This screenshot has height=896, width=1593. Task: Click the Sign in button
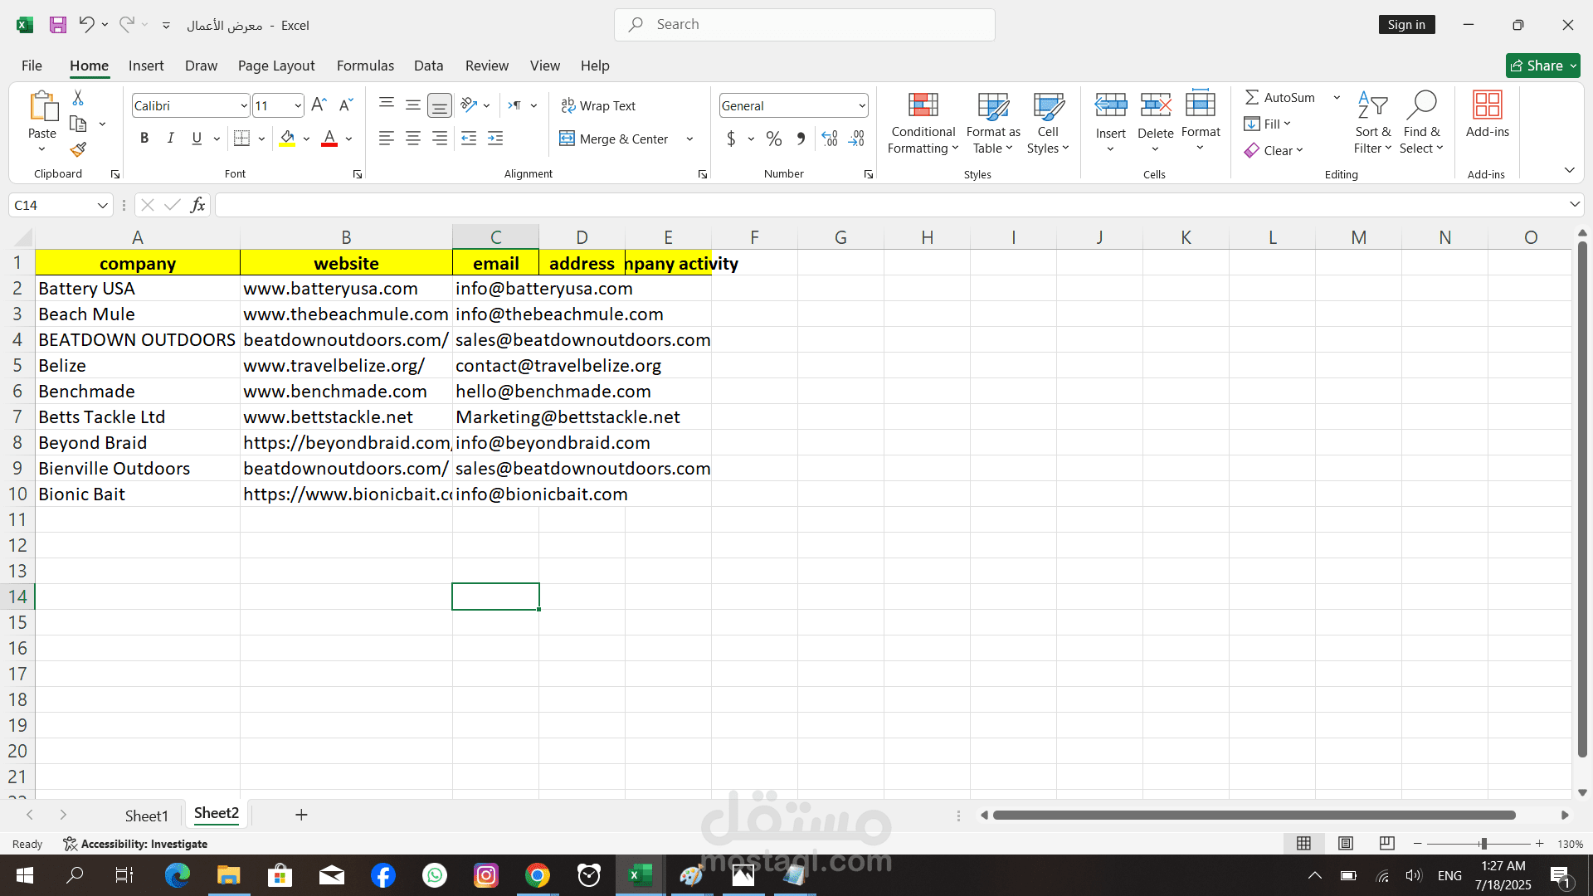click(x=1406, y=25)
